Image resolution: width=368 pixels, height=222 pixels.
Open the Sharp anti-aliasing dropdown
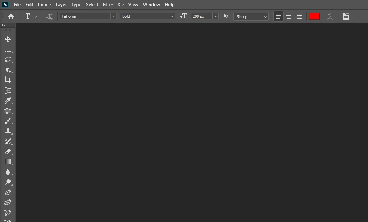click(x=251, y=16)
